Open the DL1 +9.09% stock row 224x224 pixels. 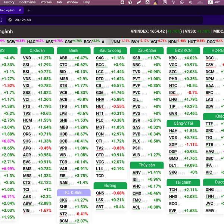pos(183,165)
